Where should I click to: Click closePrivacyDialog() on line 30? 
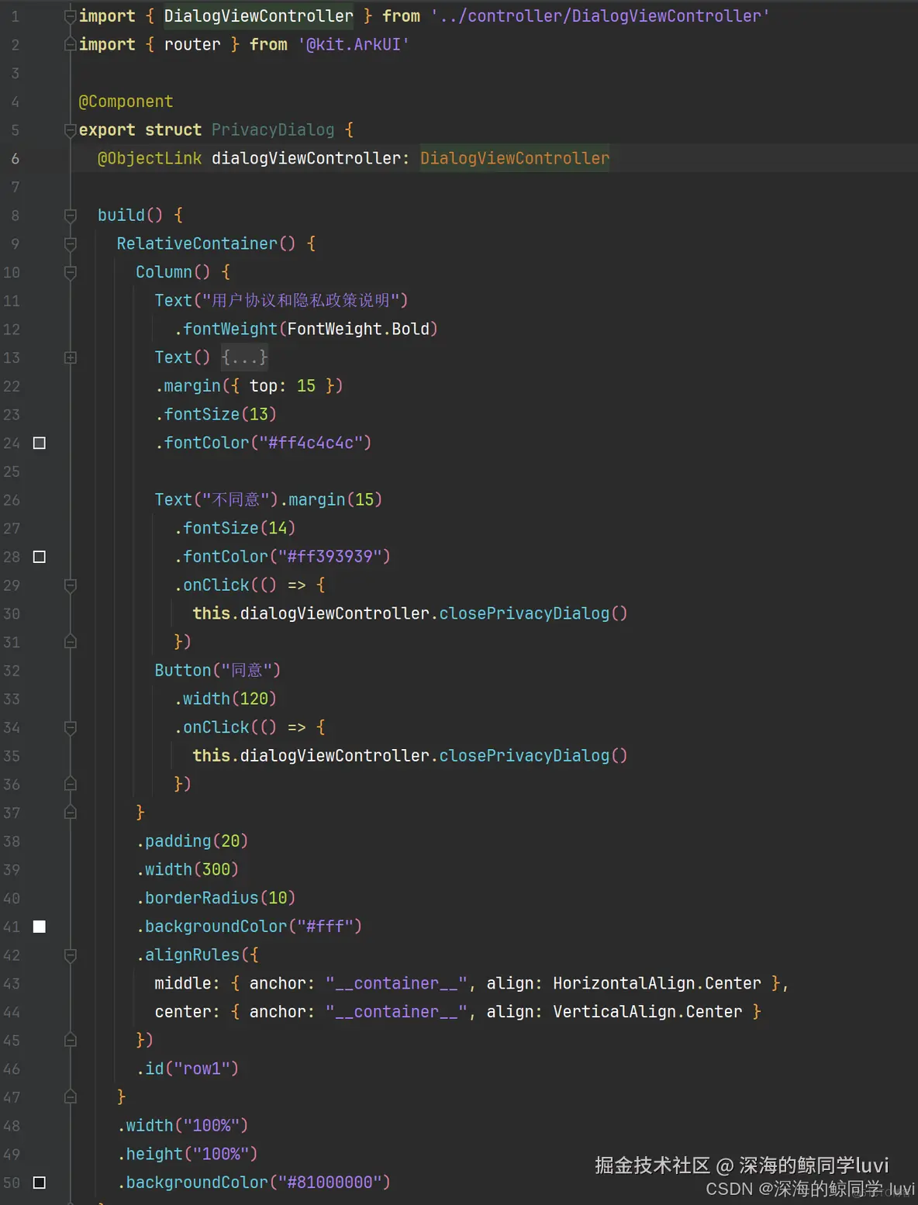533,614
